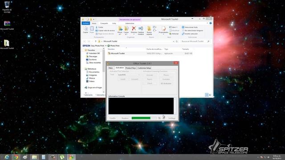The width and height of the screenshot is (285, 160).
Task: Click the search magnifier icon in Explorer
Action: point(208,41)
